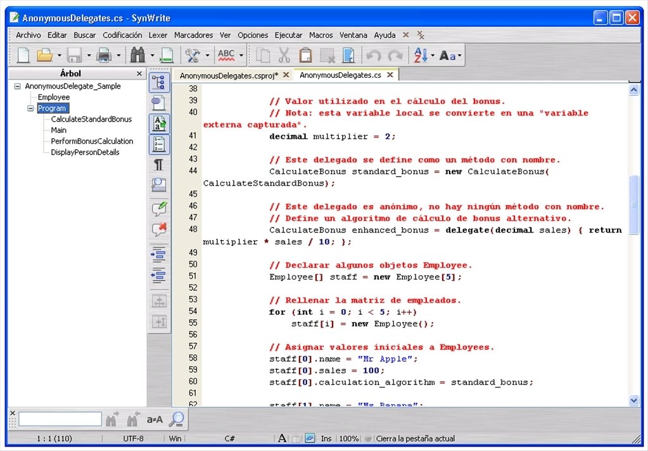Click the scissors Cut icon

(284, 55)
